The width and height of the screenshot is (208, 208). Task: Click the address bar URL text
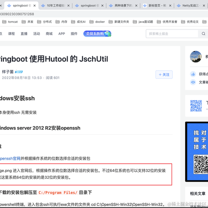tap(17, 14)
